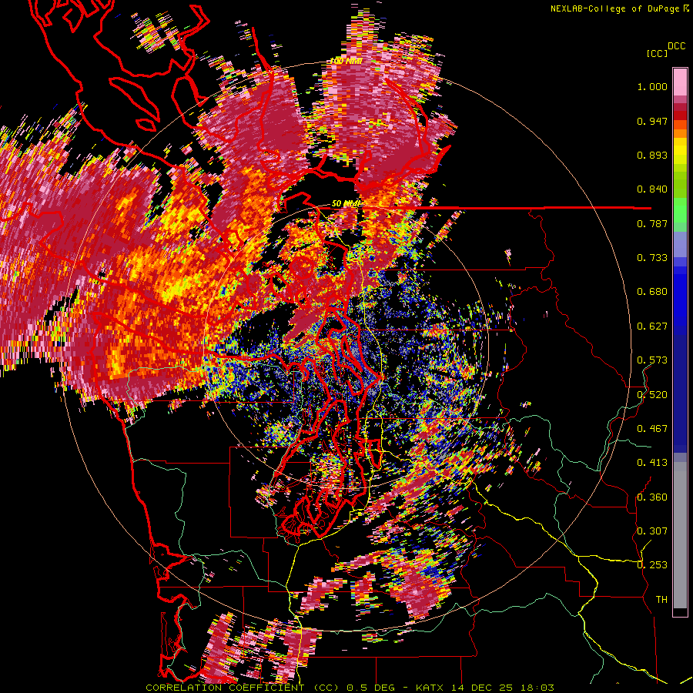Click the 0.947 scale value

pyautogui.click(x=652, y=121)
